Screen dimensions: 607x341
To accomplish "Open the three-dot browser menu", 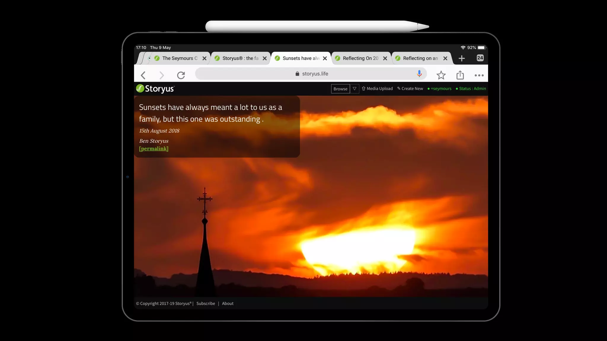I will (x=479, y=75).
